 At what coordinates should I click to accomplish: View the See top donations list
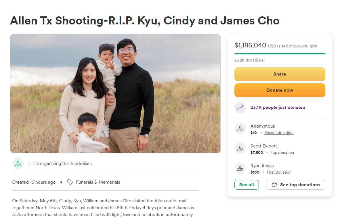tap(295, 185)
